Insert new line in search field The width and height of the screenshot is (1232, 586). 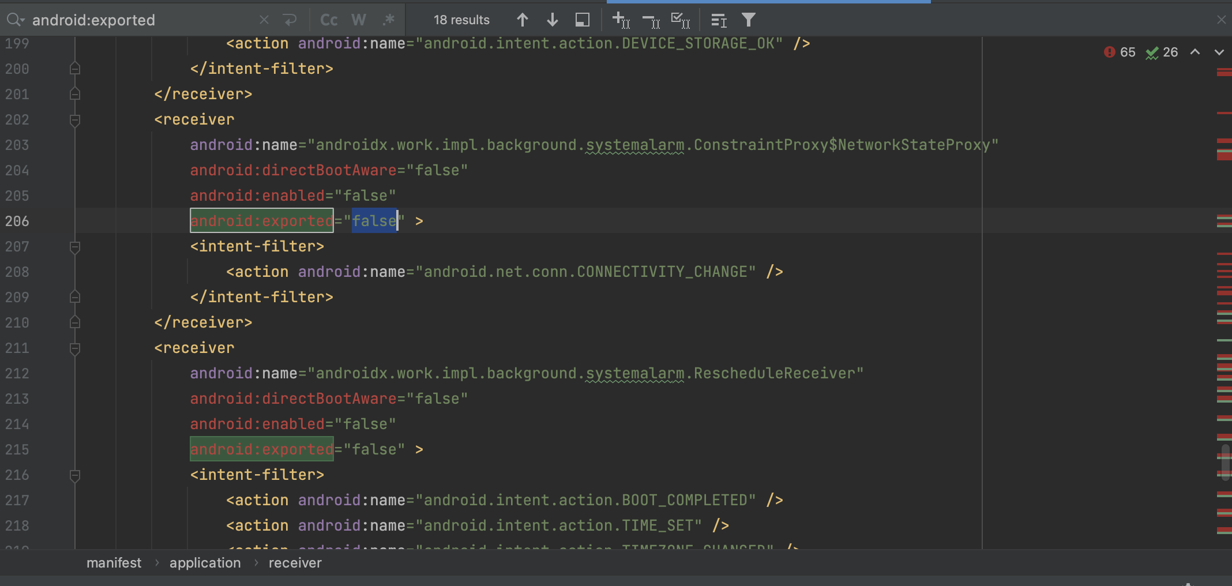click(290, 20)
